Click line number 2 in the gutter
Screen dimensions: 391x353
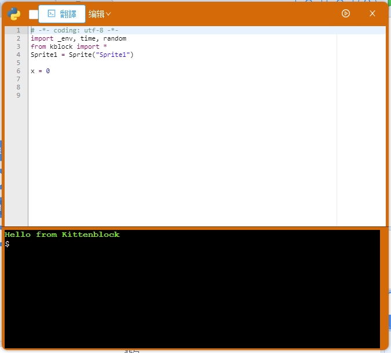coord(18,38)
